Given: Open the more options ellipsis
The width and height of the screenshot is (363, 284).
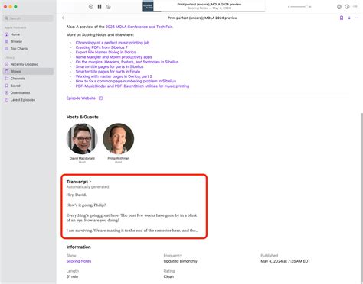Looking at the screenshot, I should pos(357,18).
